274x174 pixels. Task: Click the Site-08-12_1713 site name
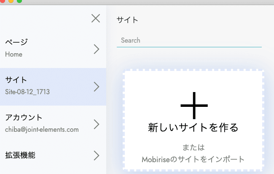pos(27,92)
